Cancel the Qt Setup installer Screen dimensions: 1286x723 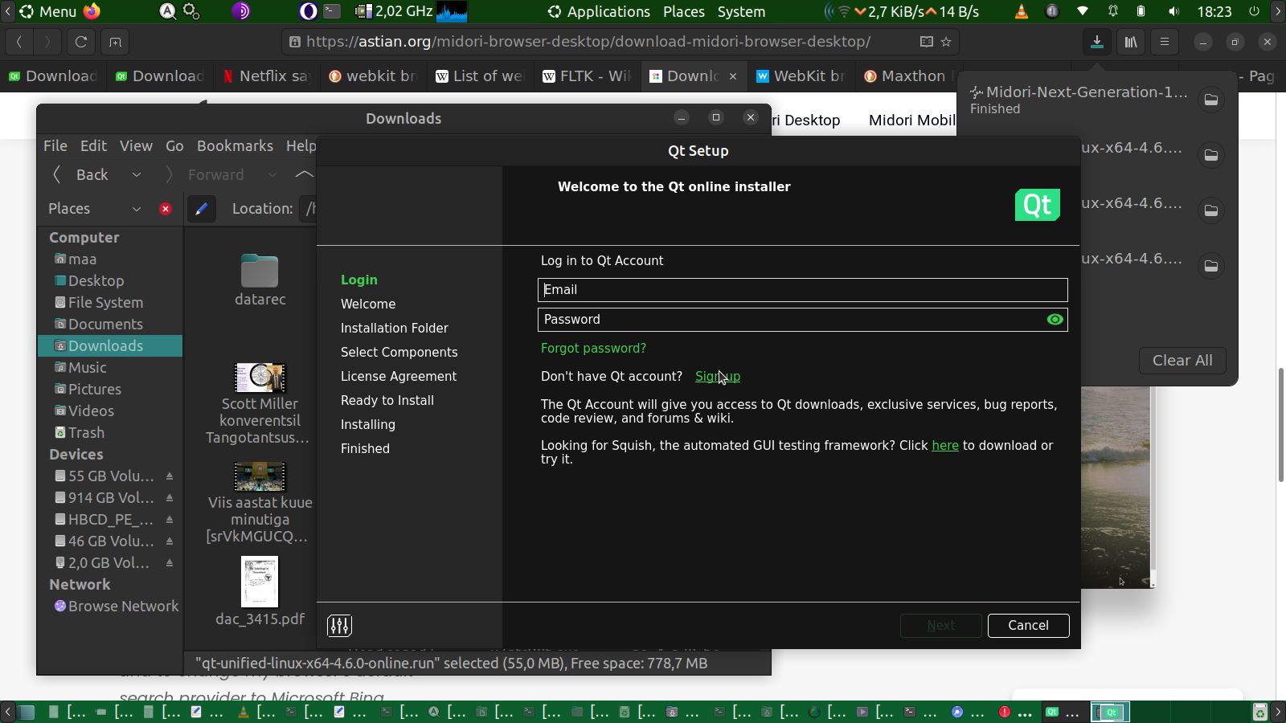(1028, 626)
